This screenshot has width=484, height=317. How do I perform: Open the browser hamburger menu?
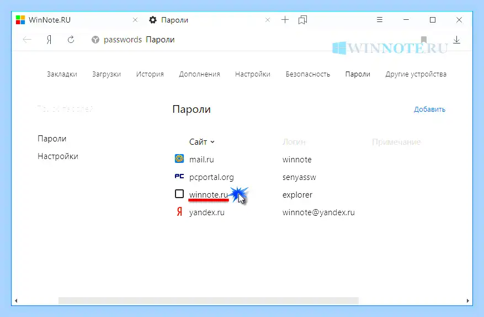[x=380, y=20]
